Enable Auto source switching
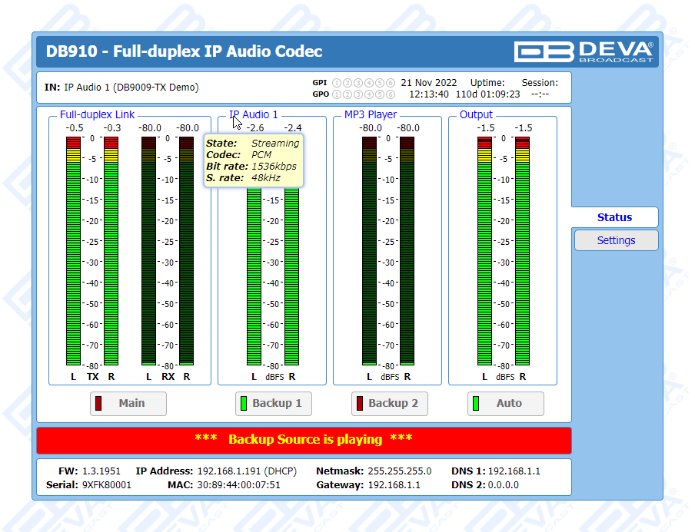 pyautogui.click(x=506, y=404)
